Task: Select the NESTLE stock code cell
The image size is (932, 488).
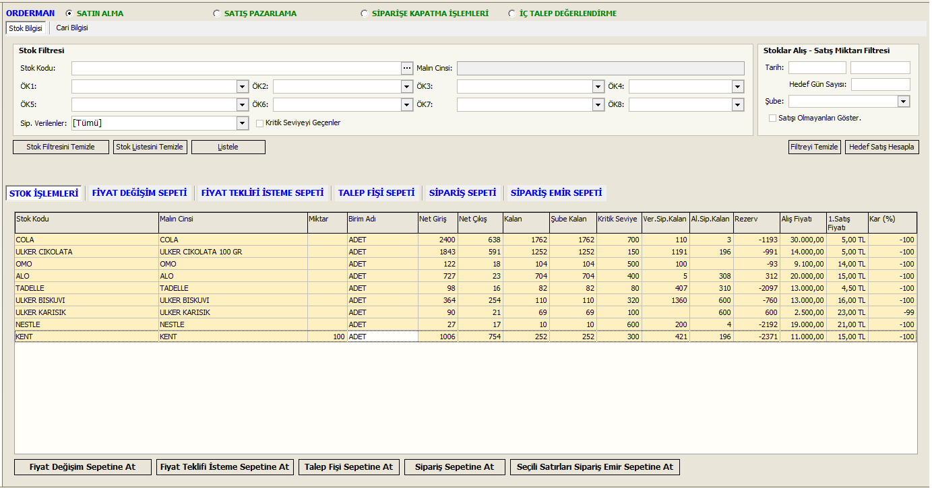Action: 86,324
